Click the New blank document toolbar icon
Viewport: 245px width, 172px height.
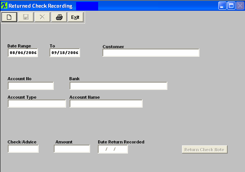pyautogui.click(x=9, y=17)
